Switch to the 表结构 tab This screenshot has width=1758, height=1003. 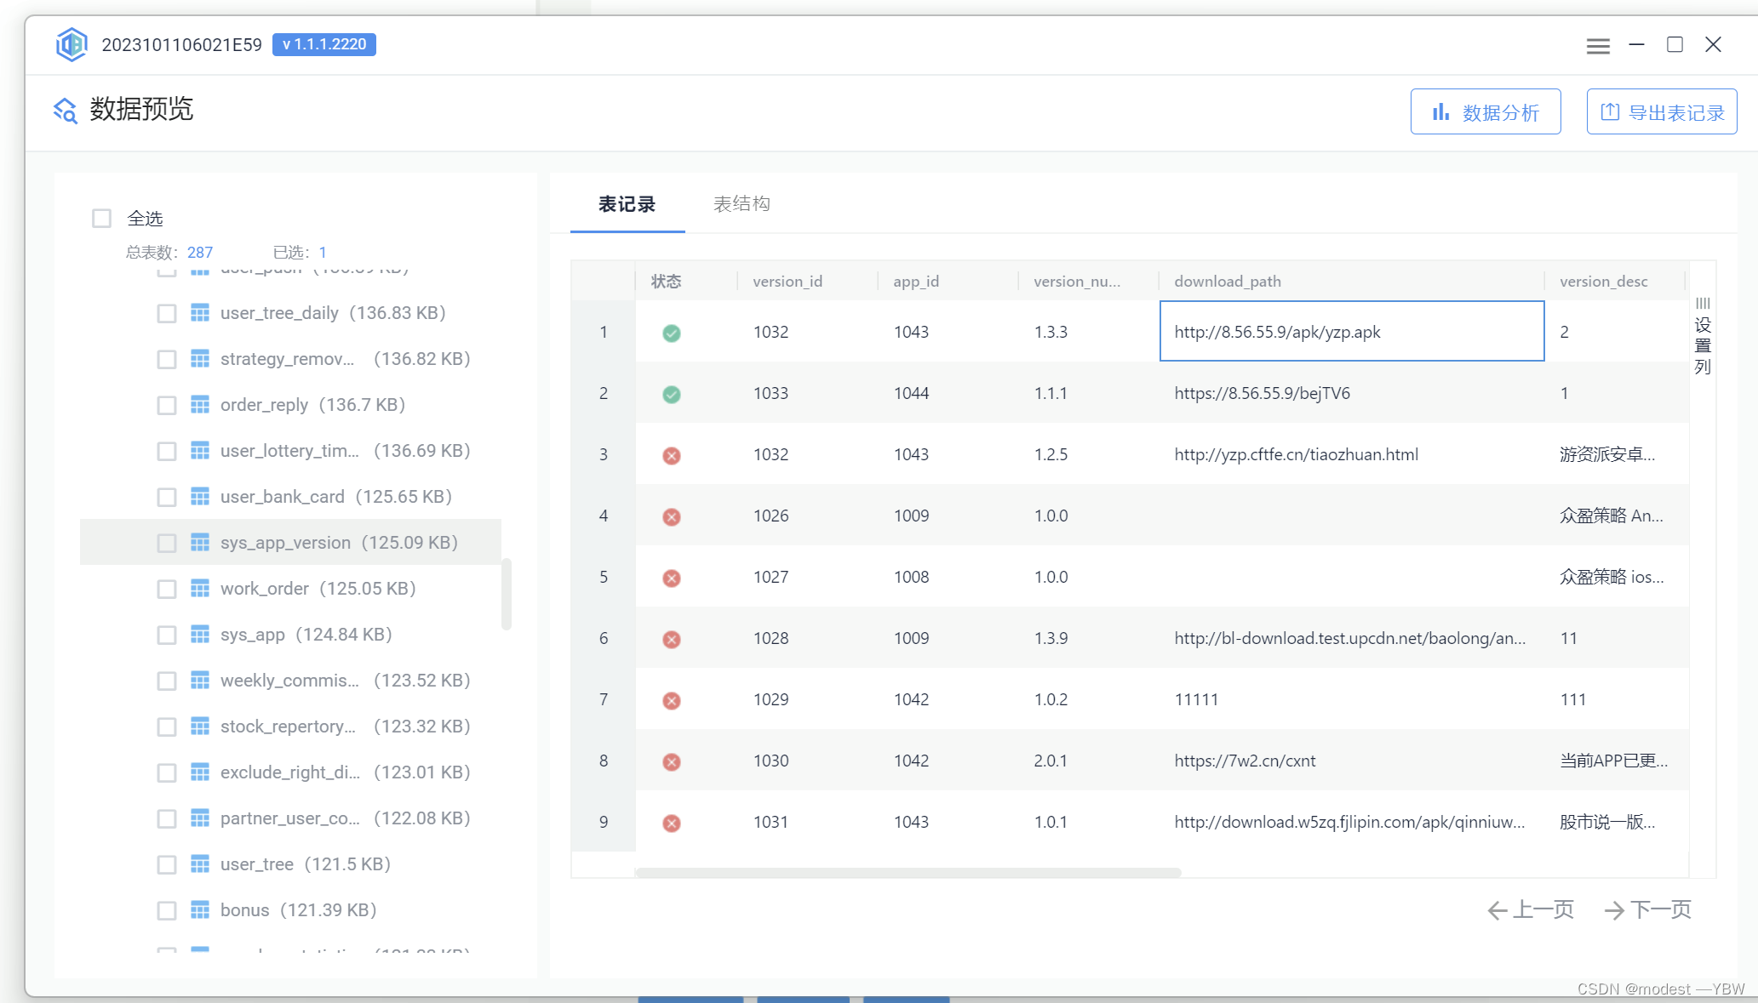click(x=742, y=203)
